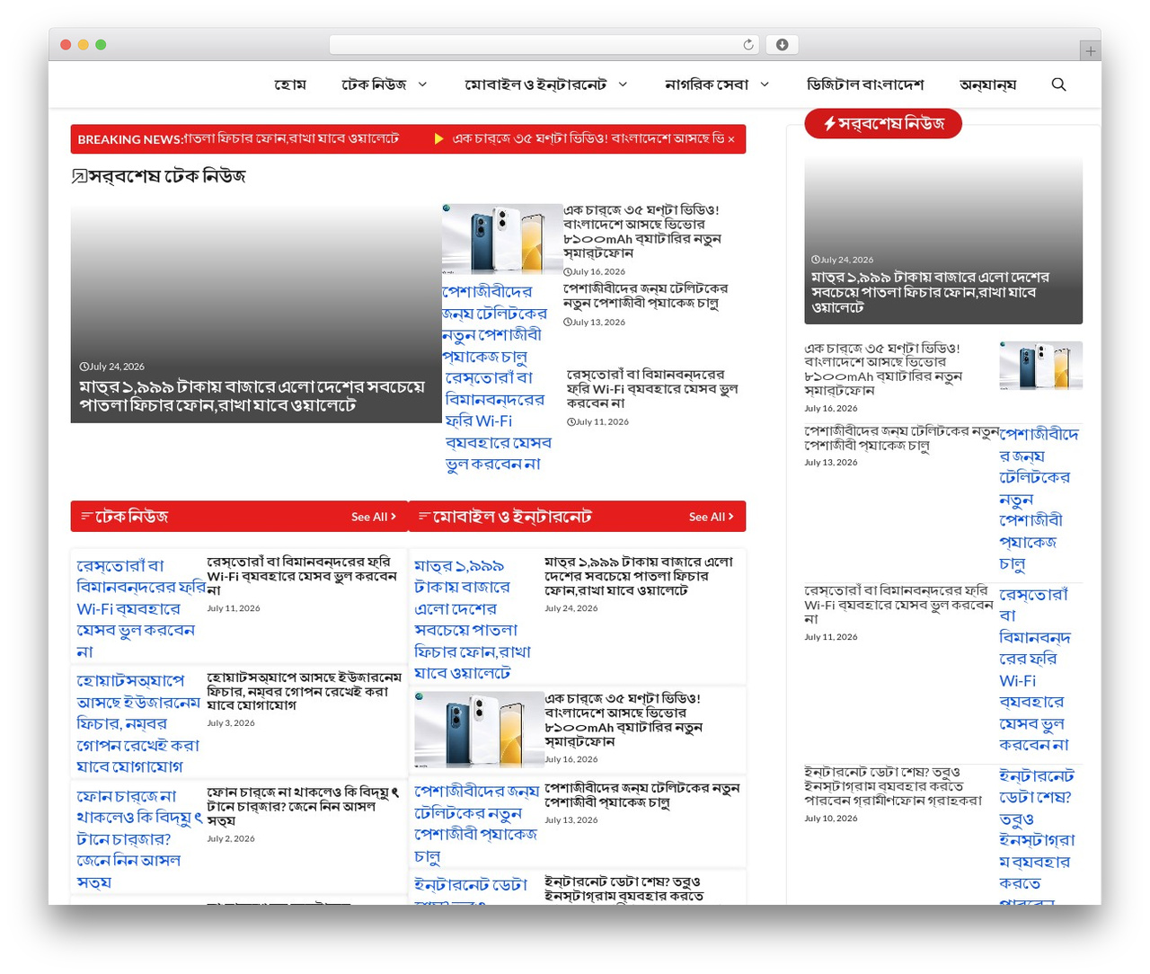Open the phone thumbnail in মোবাইল ও ইন্টারনেট section
Screen dimensions: 1150x974
tap(479, 729)
